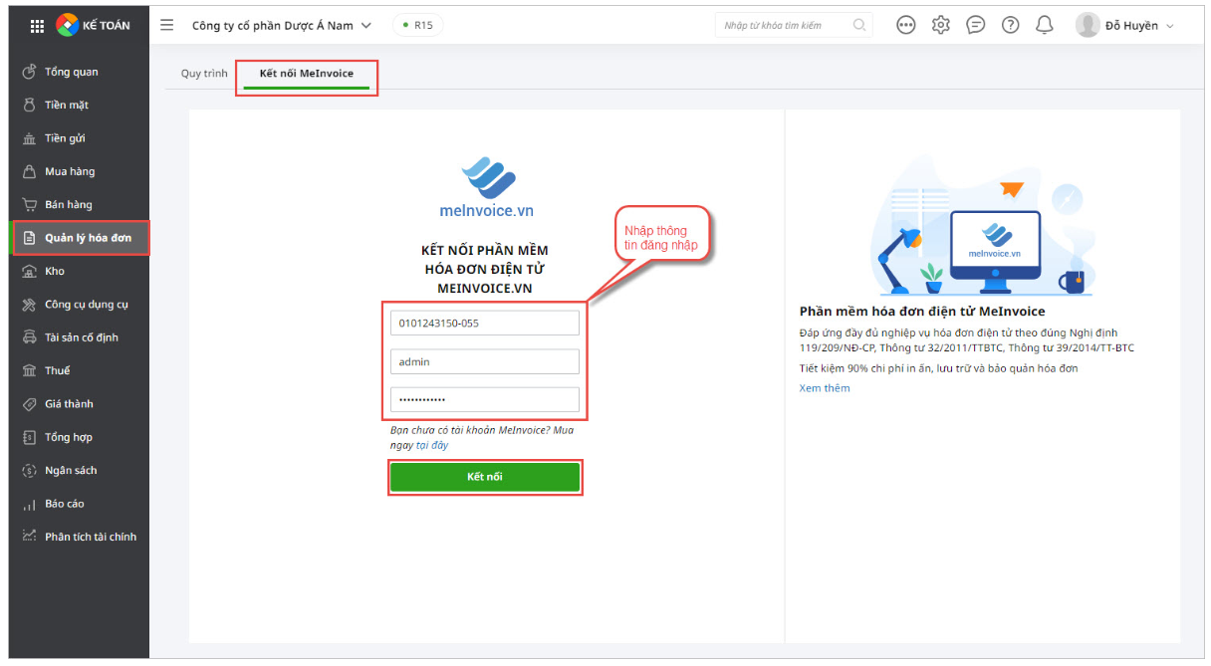Open Tiền mặt in the sidebar
The width and height of the screenshot is (1211, 666).
click(x=79, y=105)
